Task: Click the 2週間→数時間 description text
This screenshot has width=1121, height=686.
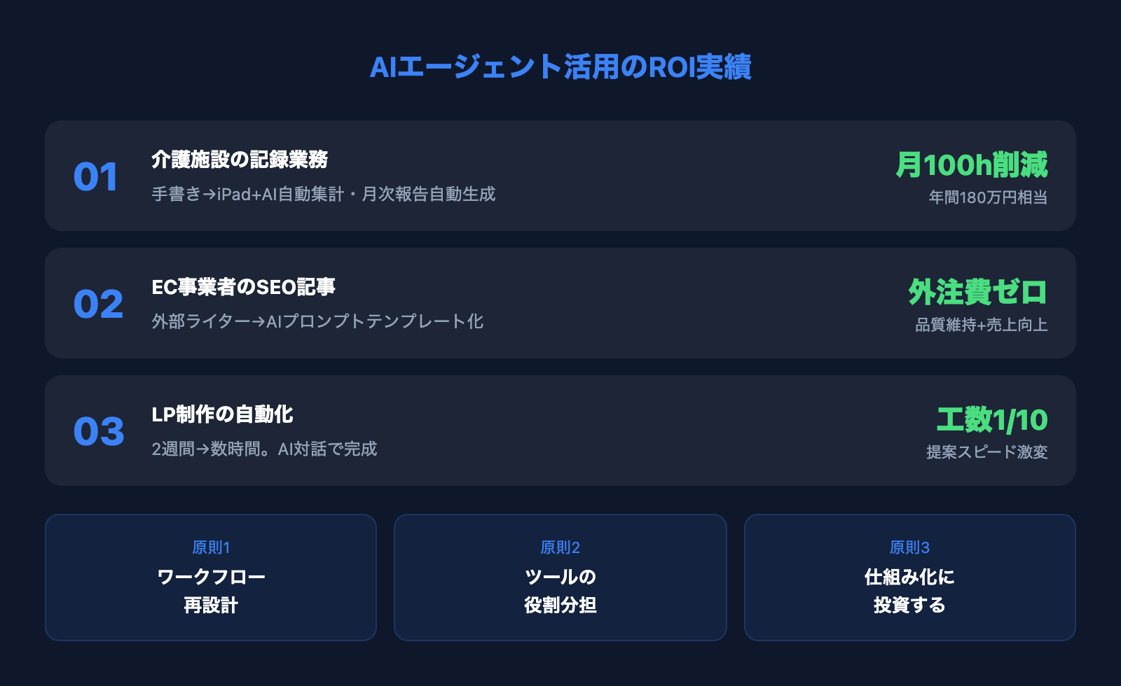Action: coord(264,449)
